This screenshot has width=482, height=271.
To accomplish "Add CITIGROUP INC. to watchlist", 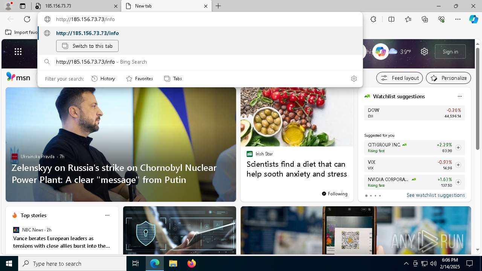I will click(x=458, y=148).
